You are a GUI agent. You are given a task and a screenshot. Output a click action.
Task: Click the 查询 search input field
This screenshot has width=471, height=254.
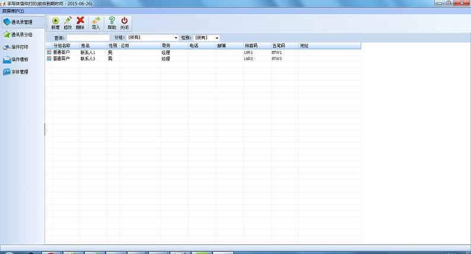tap(88, 38)
